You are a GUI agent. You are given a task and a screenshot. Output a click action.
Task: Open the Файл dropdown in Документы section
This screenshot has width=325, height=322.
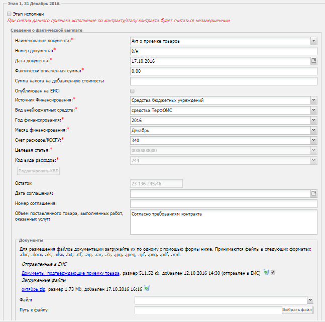tap(310, 300)
